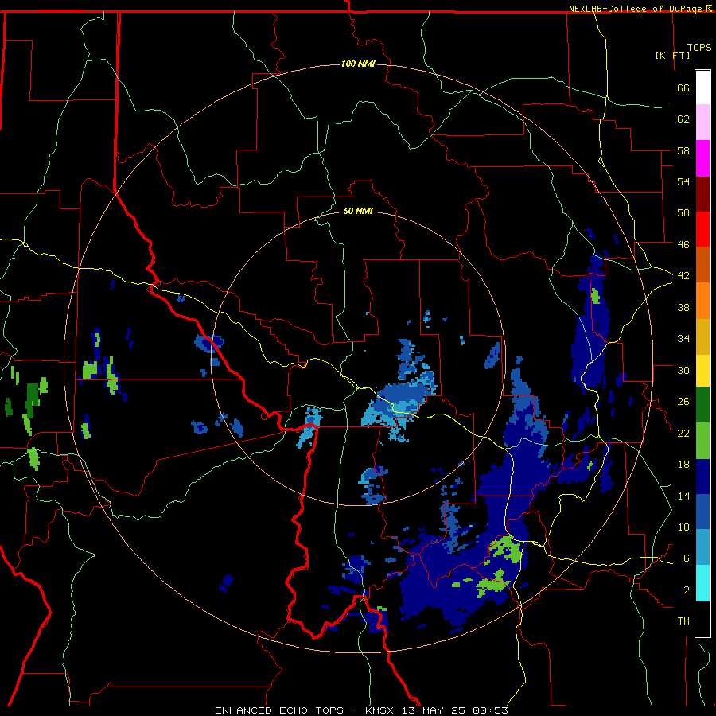Click the 26 legend value
The image size is (716, 716).
(x=683, y=402)
